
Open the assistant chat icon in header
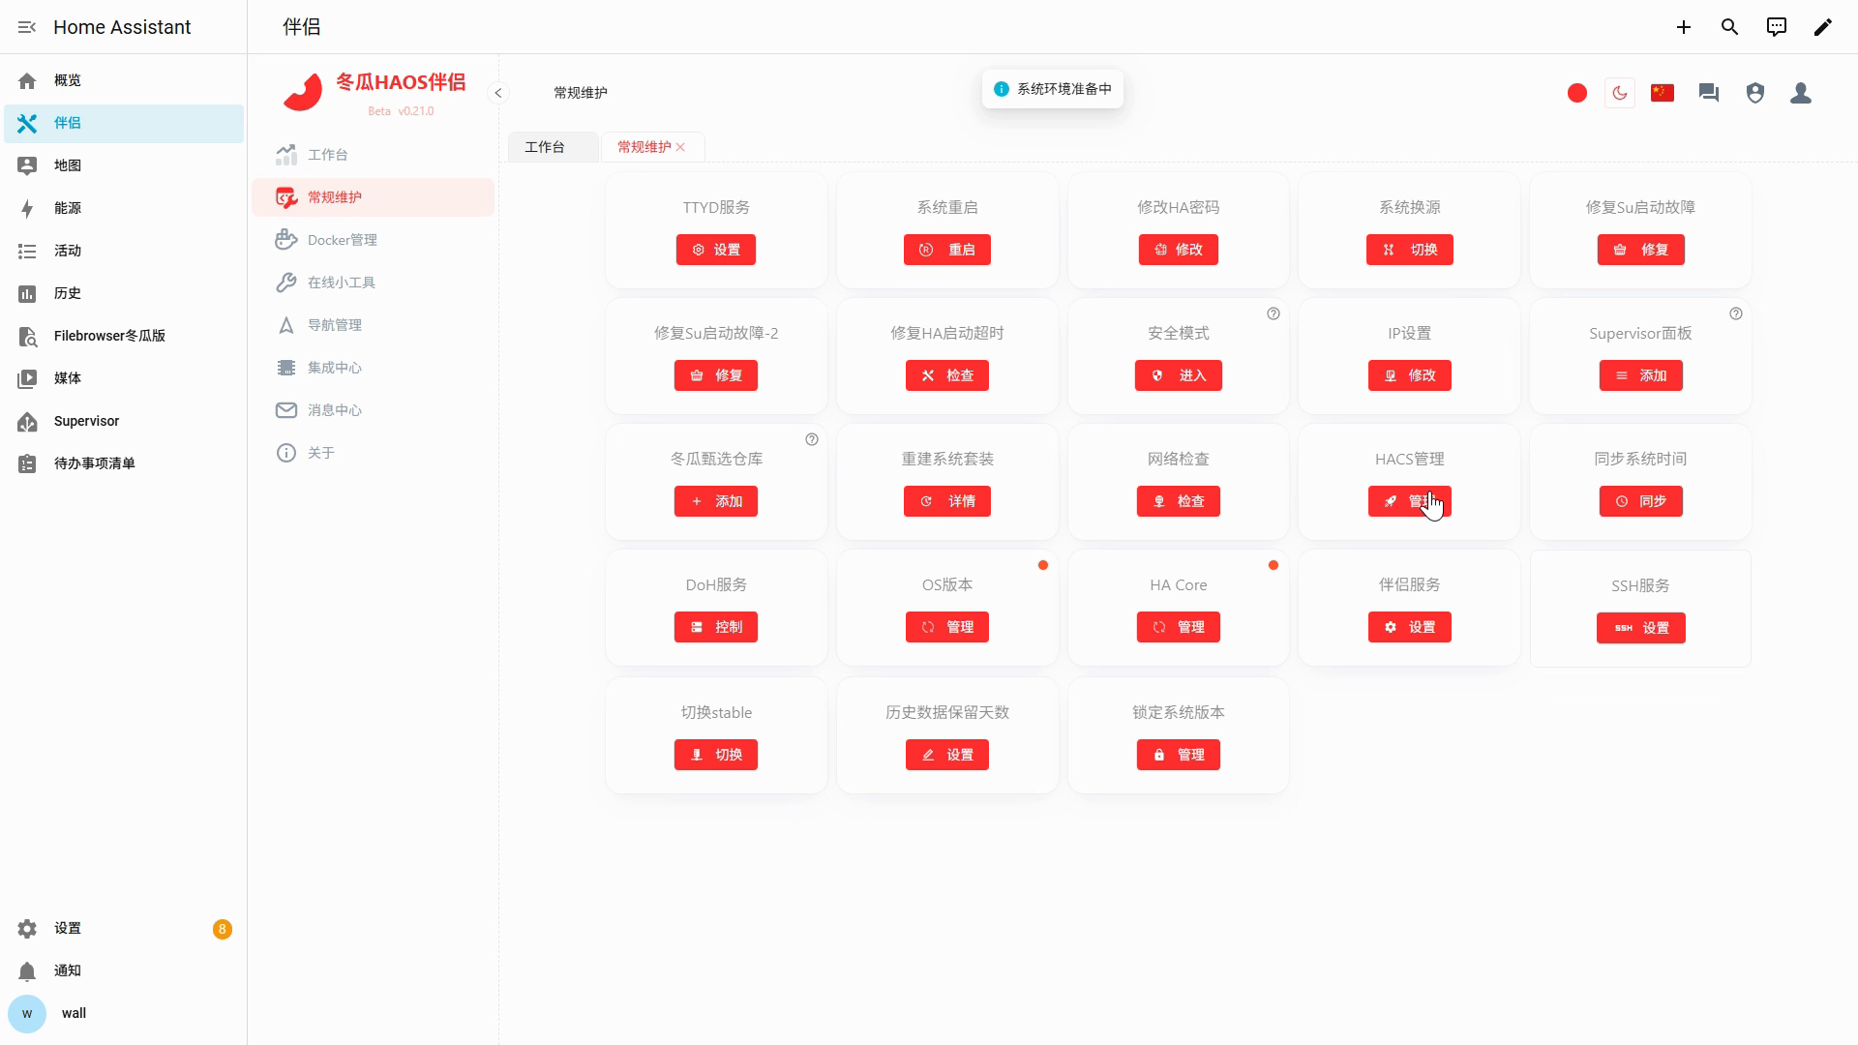[x=1777, y=27]
